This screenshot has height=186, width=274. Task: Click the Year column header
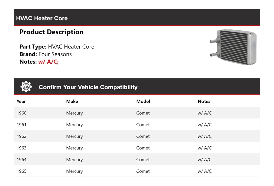pos(21,101)
